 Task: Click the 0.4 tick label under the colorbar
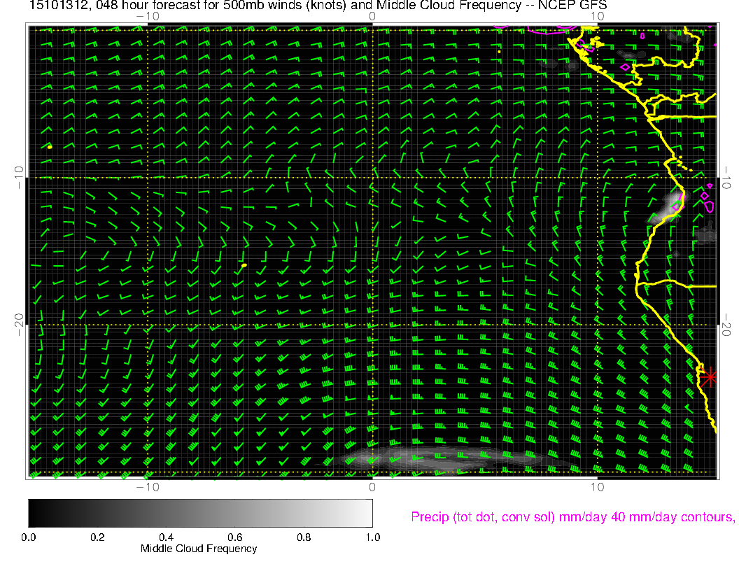166,537
